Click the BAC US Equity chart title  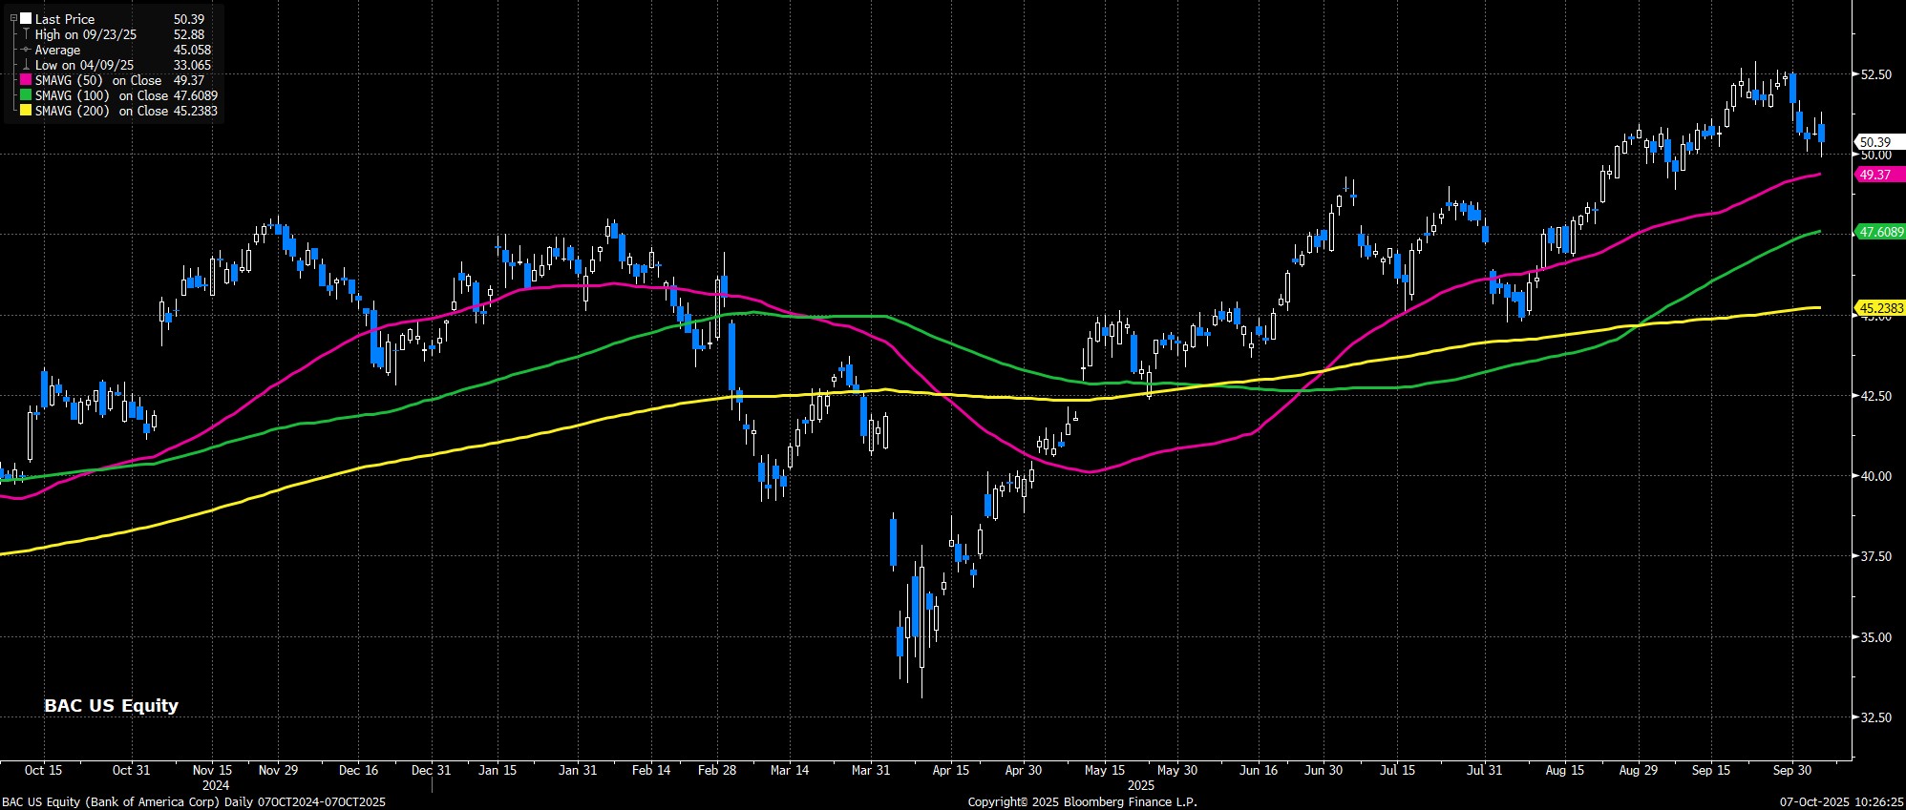coord(111,706)
